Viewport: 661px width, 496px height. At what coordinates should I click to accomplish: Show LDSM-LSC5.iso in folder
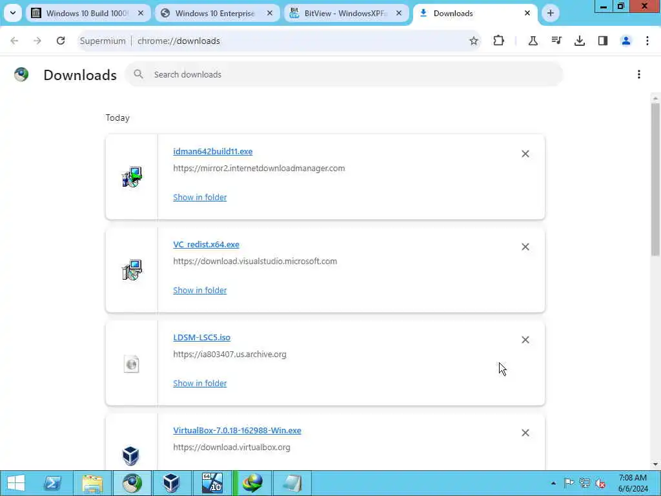click(200, 384)
